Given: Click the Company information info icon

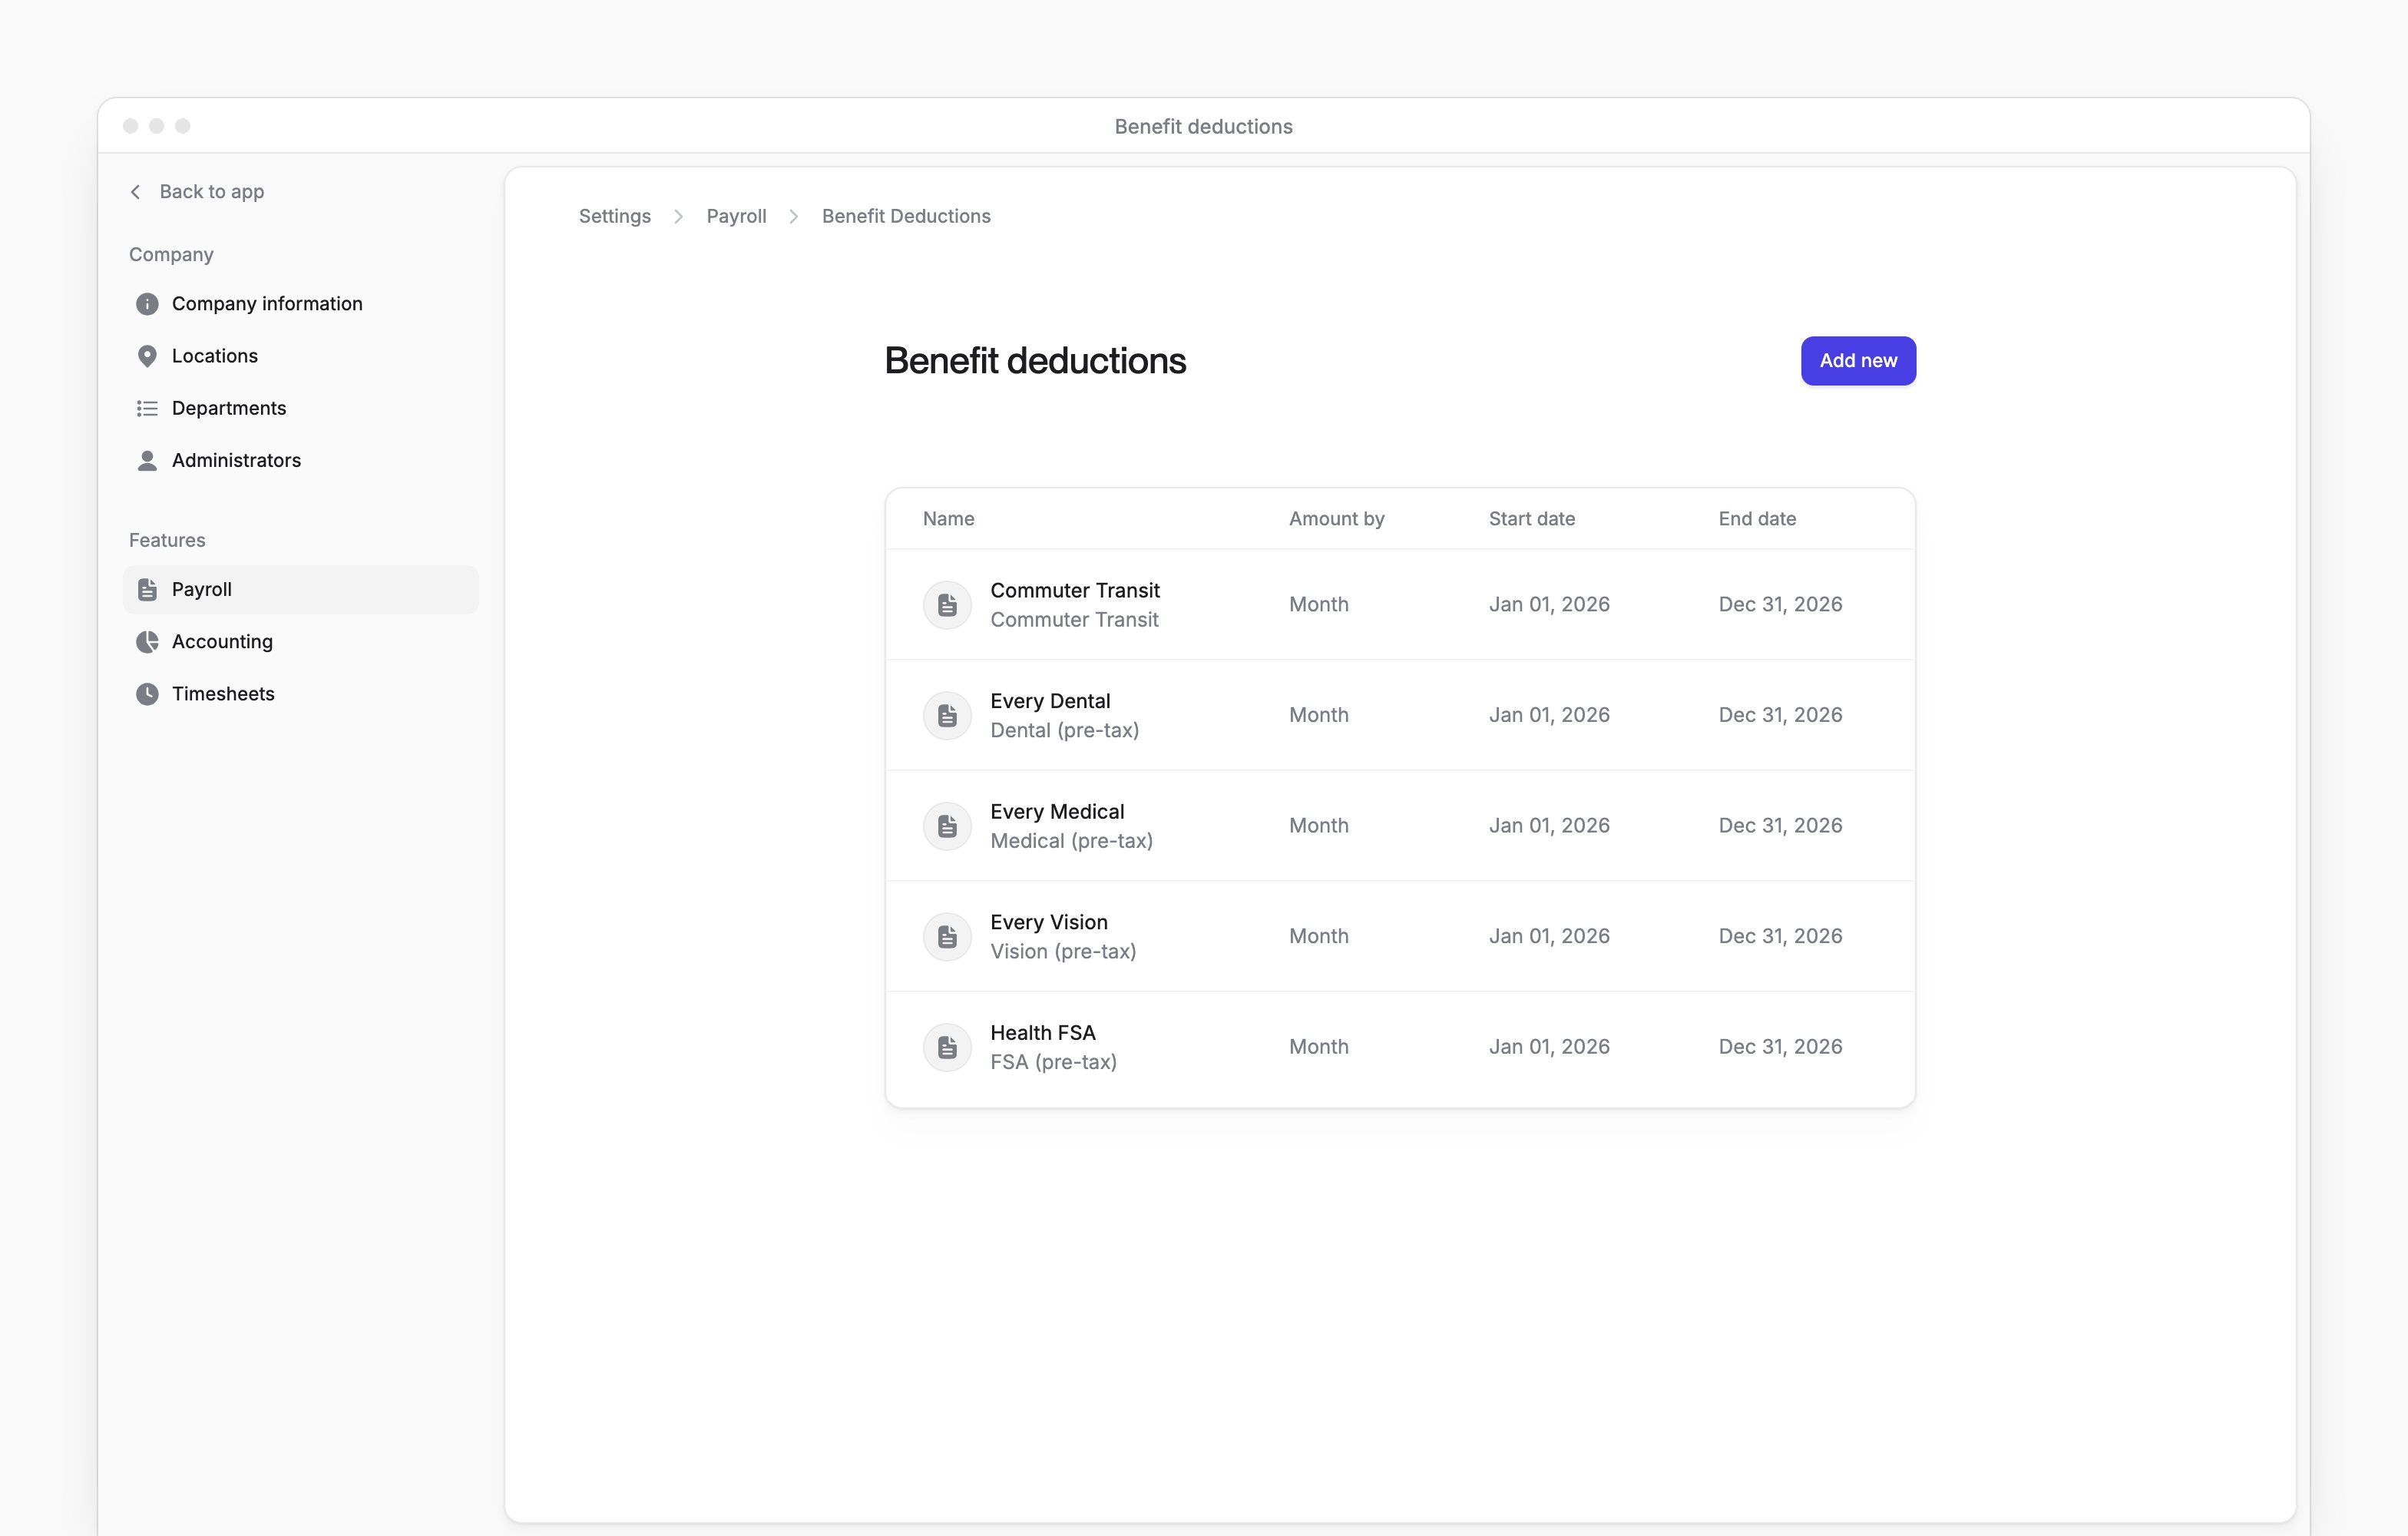Looking at the screenshot, I should pyautogui.click(x=147, y=304).
